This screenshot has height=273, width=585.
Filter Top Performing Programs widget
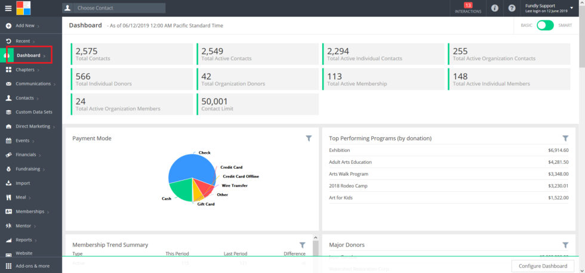click(x=565, y=138)
